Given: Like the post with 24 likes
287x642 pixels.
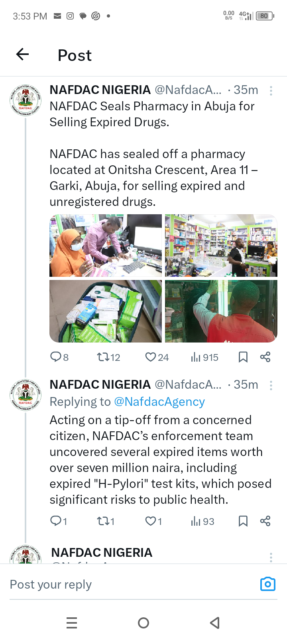Looking at the screenshot, I should tap(150, 357).
